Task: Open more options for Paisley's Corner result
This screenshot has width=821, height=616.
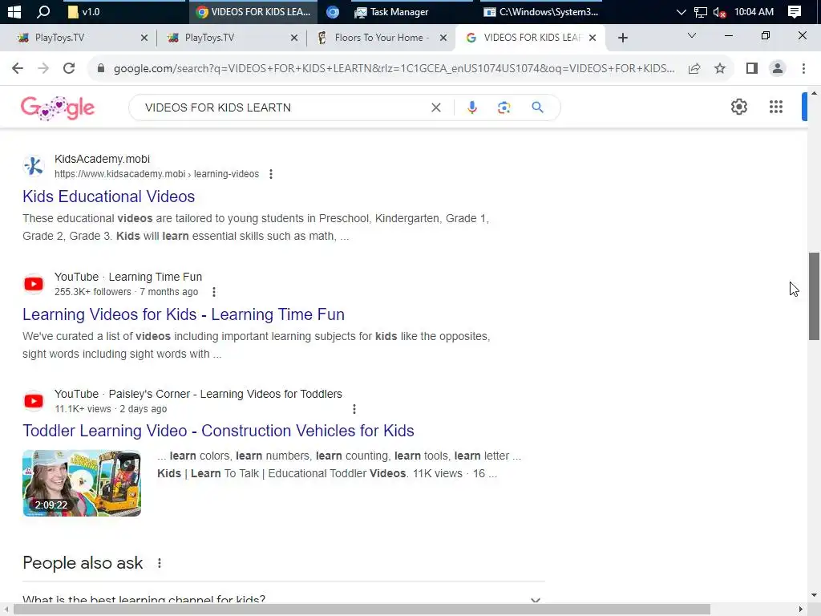Action: (x=354, y=409)
